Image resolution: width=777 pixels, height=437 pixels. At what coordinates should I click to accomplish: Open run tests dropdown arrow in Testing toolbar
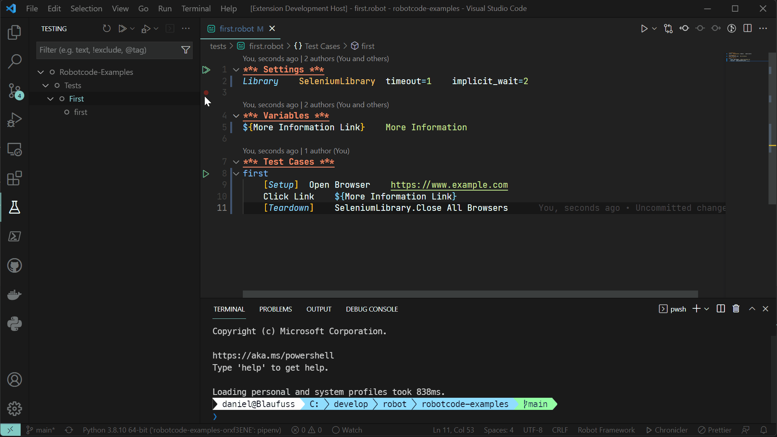[x=132, y=28]
